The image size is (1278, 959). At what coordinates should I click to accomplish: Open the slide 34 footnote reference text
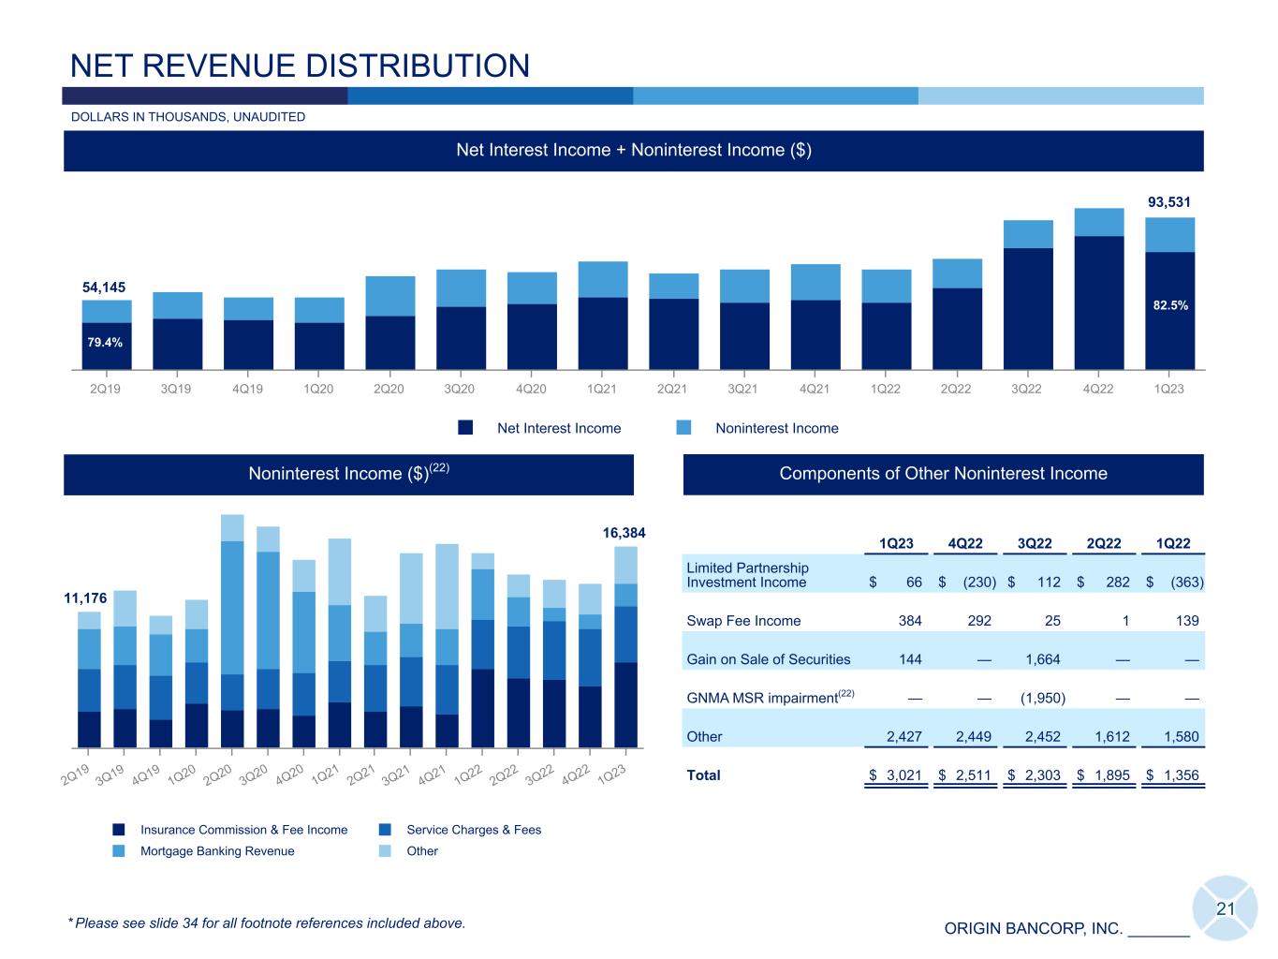[267, 923]
